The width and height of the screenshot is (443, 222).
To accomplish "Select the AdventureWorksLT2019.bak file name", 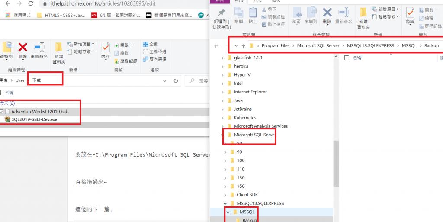I will [x=40, y=112].
